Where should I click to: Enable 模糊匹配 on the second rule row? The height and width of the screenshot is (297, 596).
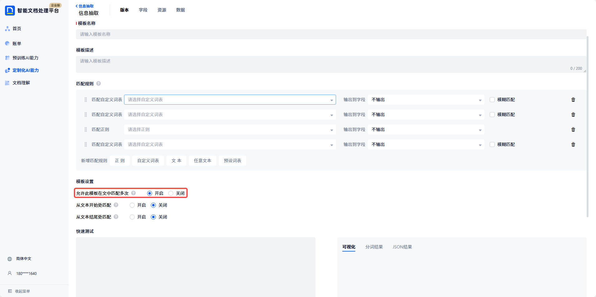pos(492,115)
